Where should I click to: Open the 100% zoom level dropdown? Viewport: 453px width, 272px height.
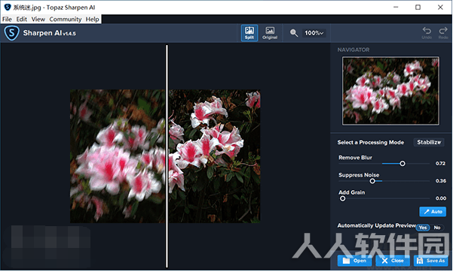click(x=314, y=33)
